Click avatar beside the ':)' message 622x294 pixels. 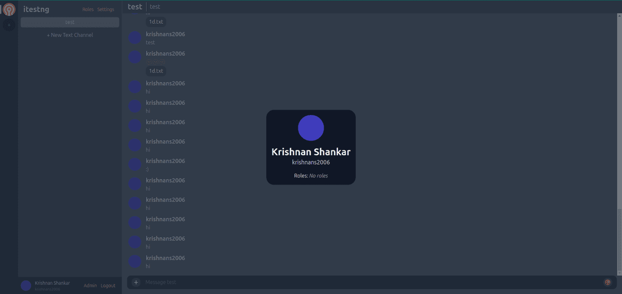(x=135, y=164)
